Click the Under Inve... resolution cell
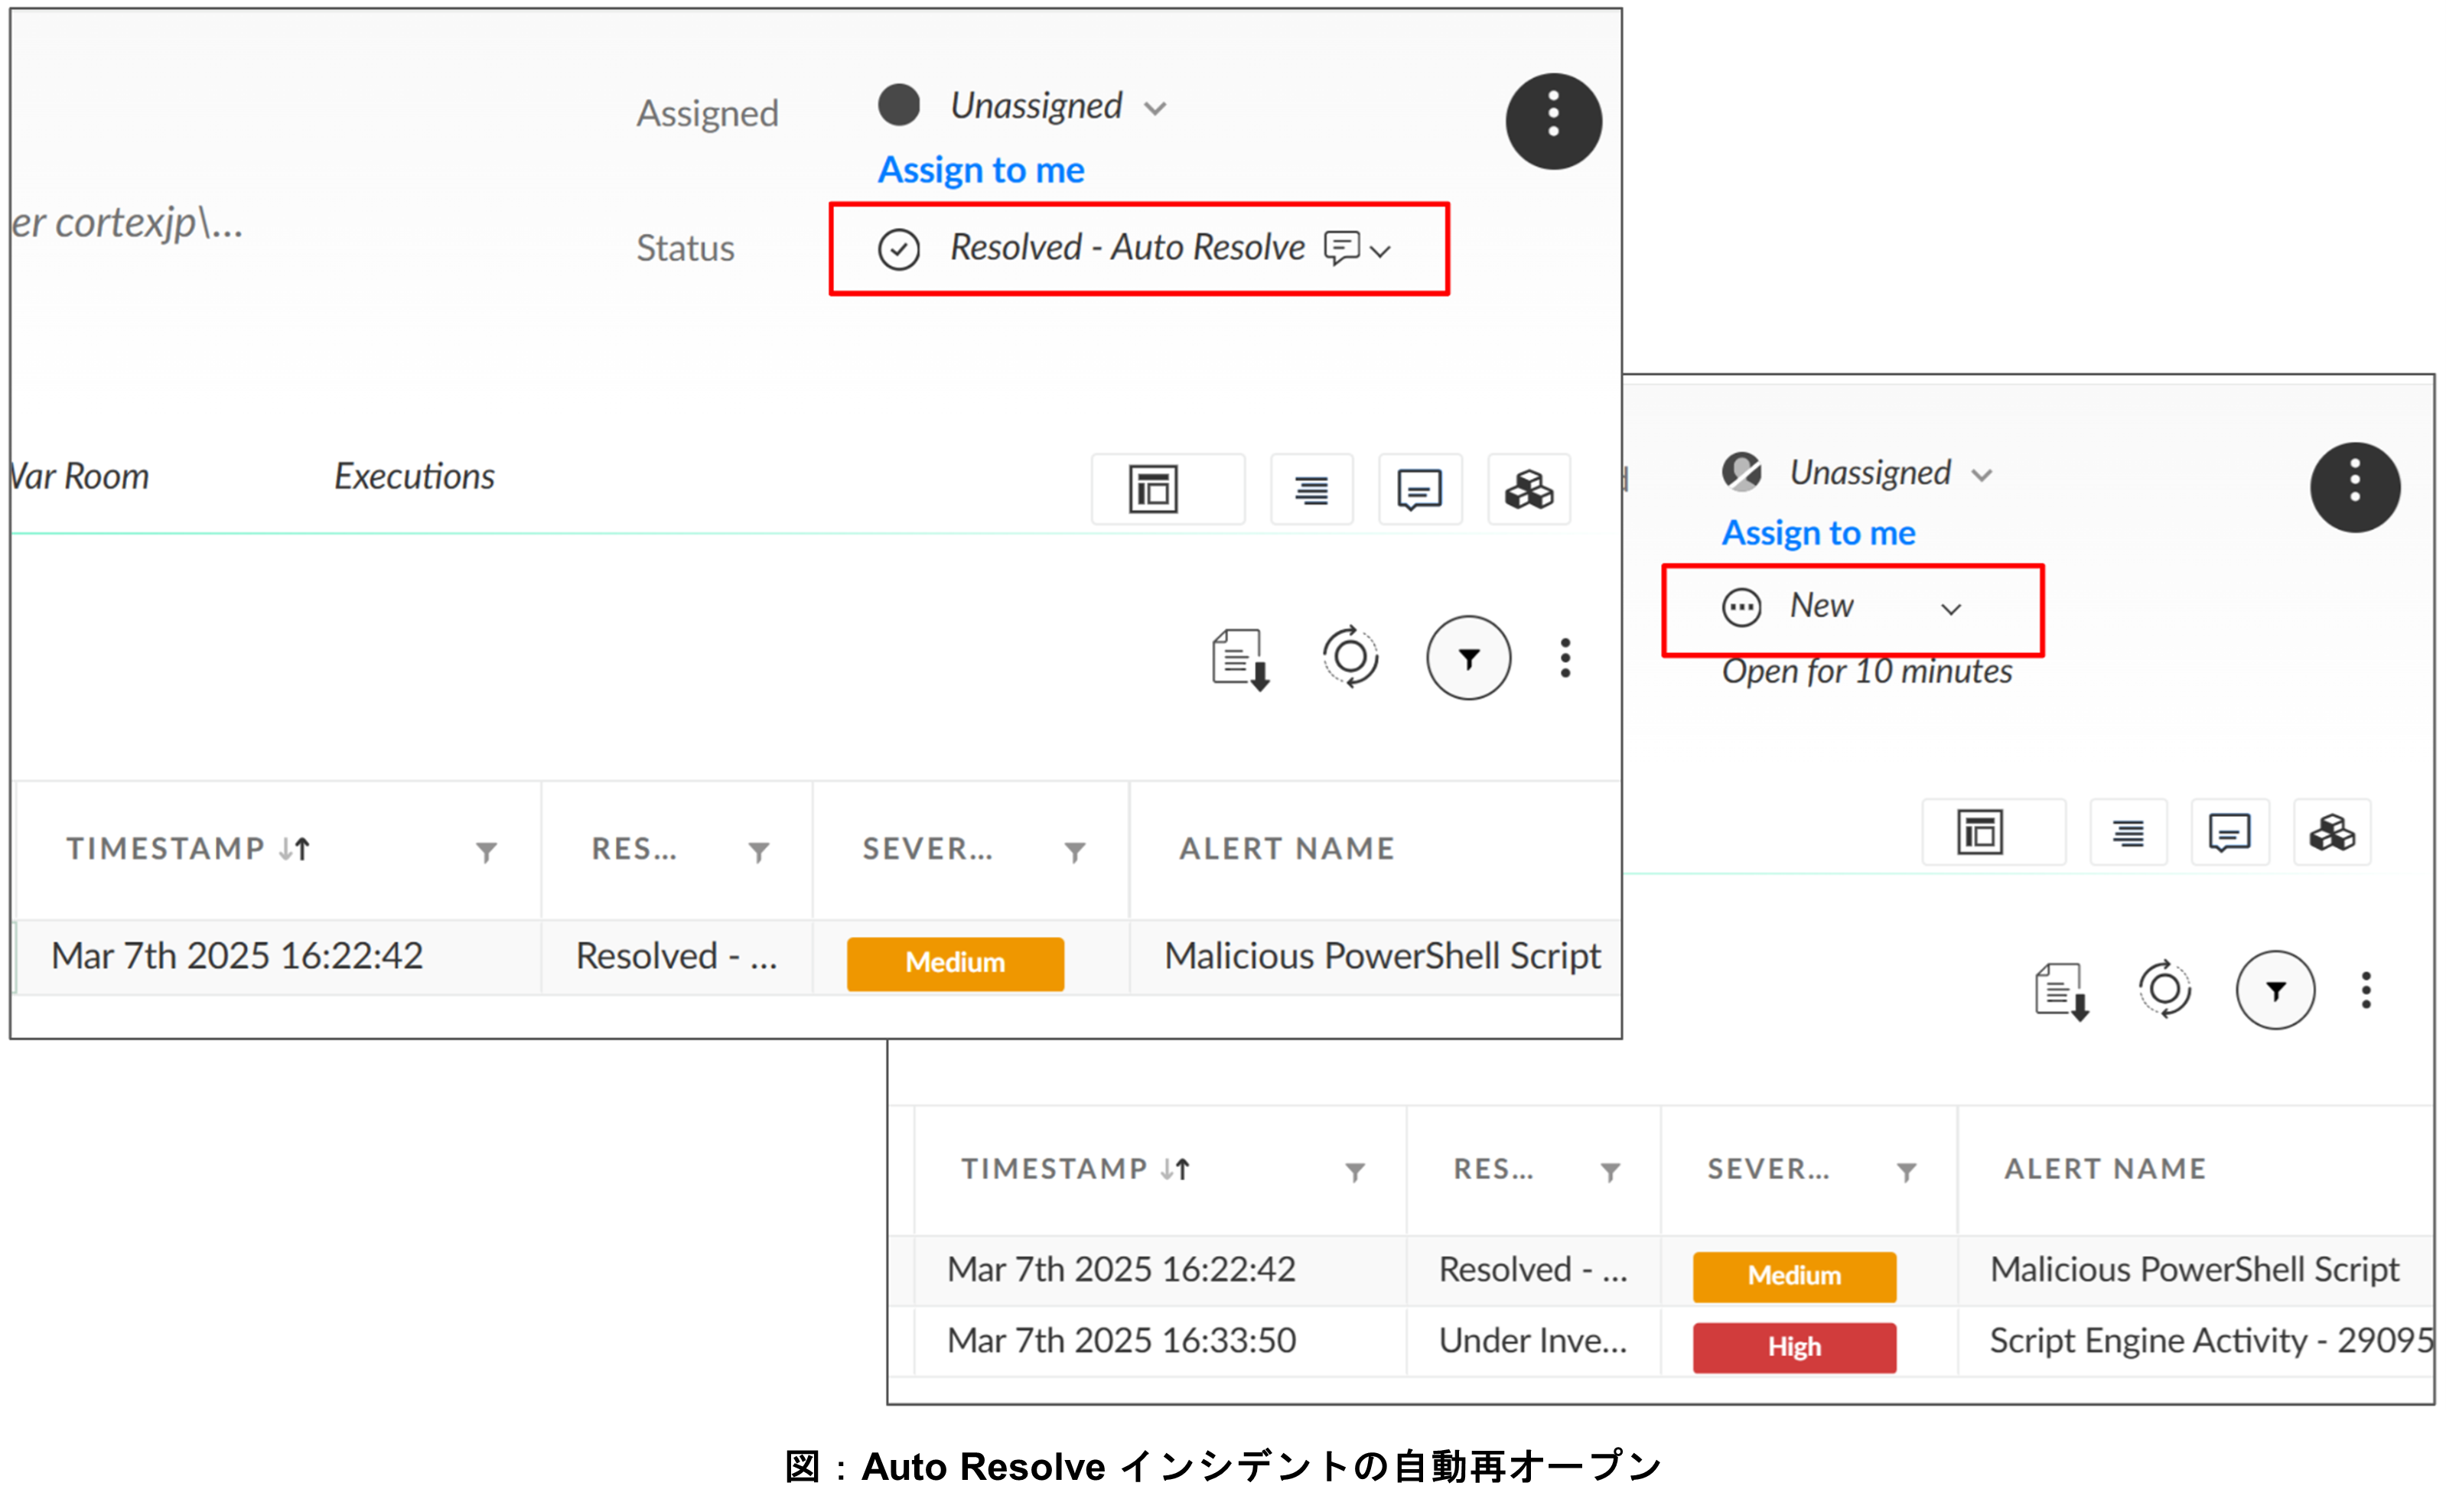 click(x=1532, y=1341)
